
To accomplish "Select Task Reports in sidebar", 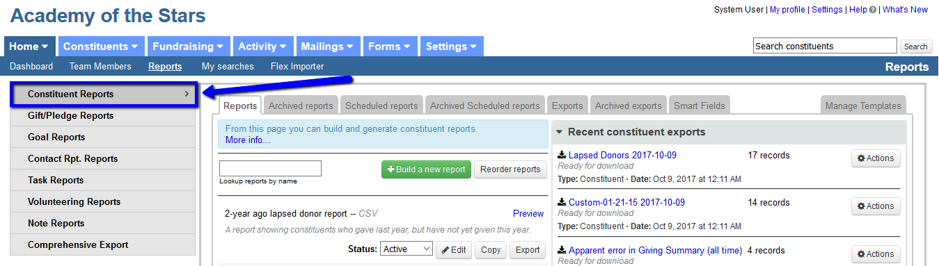I will pos(103,181).
